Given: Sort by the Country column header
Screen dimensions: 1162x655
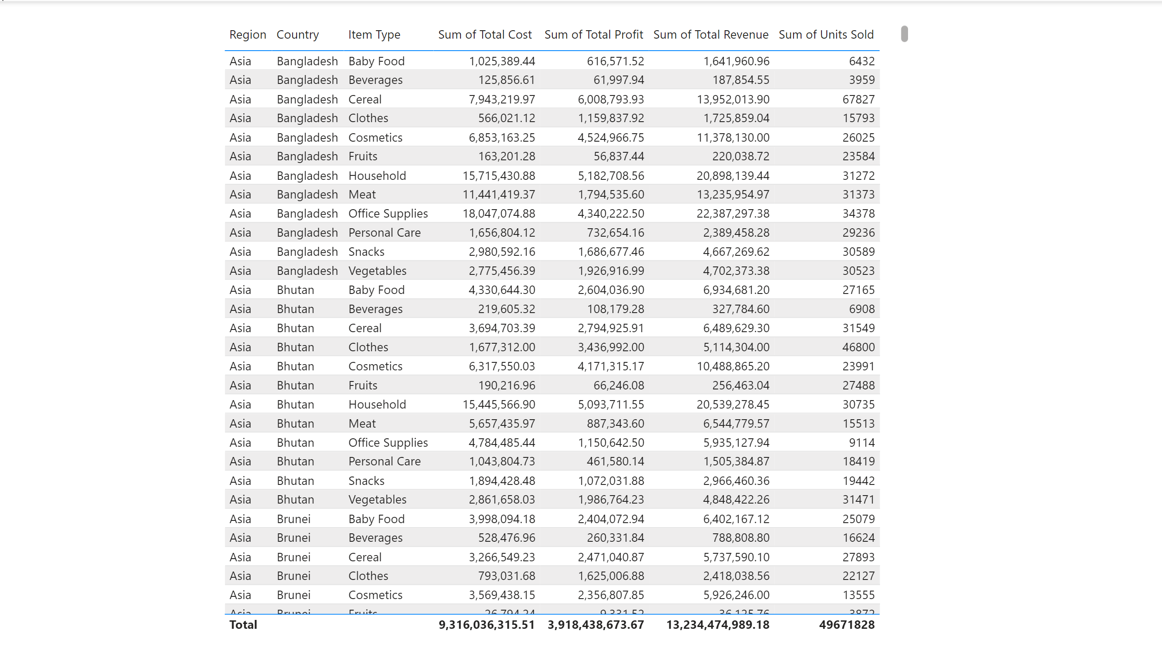Looking at the screenshot, I should [x=298, y=35].
